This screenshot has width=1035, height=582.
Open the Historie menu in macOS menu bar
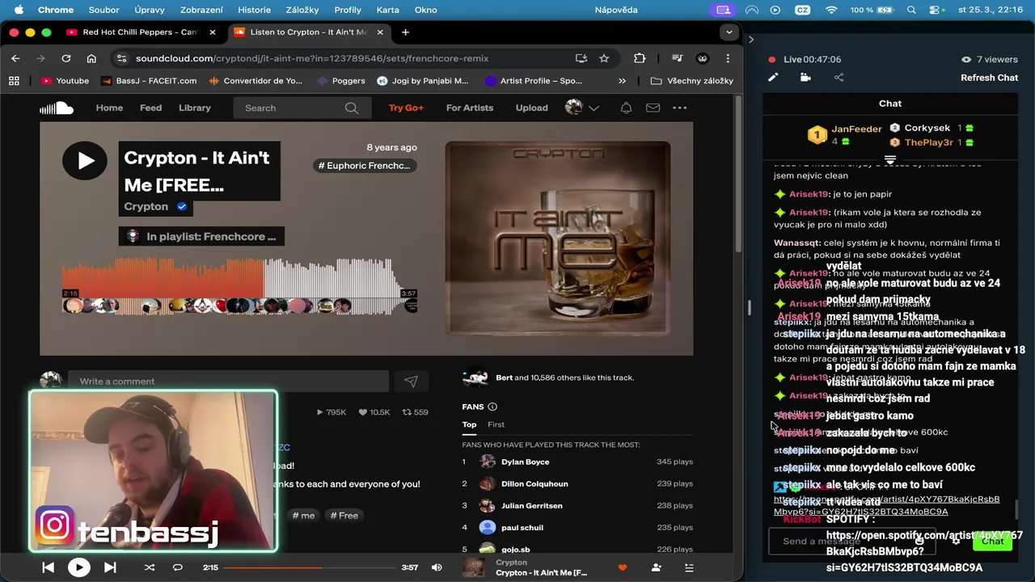click(254, 10)
